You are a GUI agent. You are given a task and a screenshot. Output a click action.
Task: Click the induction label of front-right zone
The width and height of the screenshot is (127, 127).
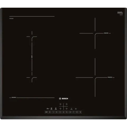pyautogui.click(x=110, y=77)
